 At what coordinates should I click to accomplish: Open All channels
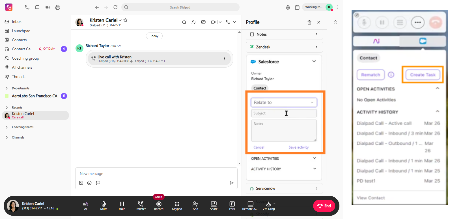click(22, 68)
